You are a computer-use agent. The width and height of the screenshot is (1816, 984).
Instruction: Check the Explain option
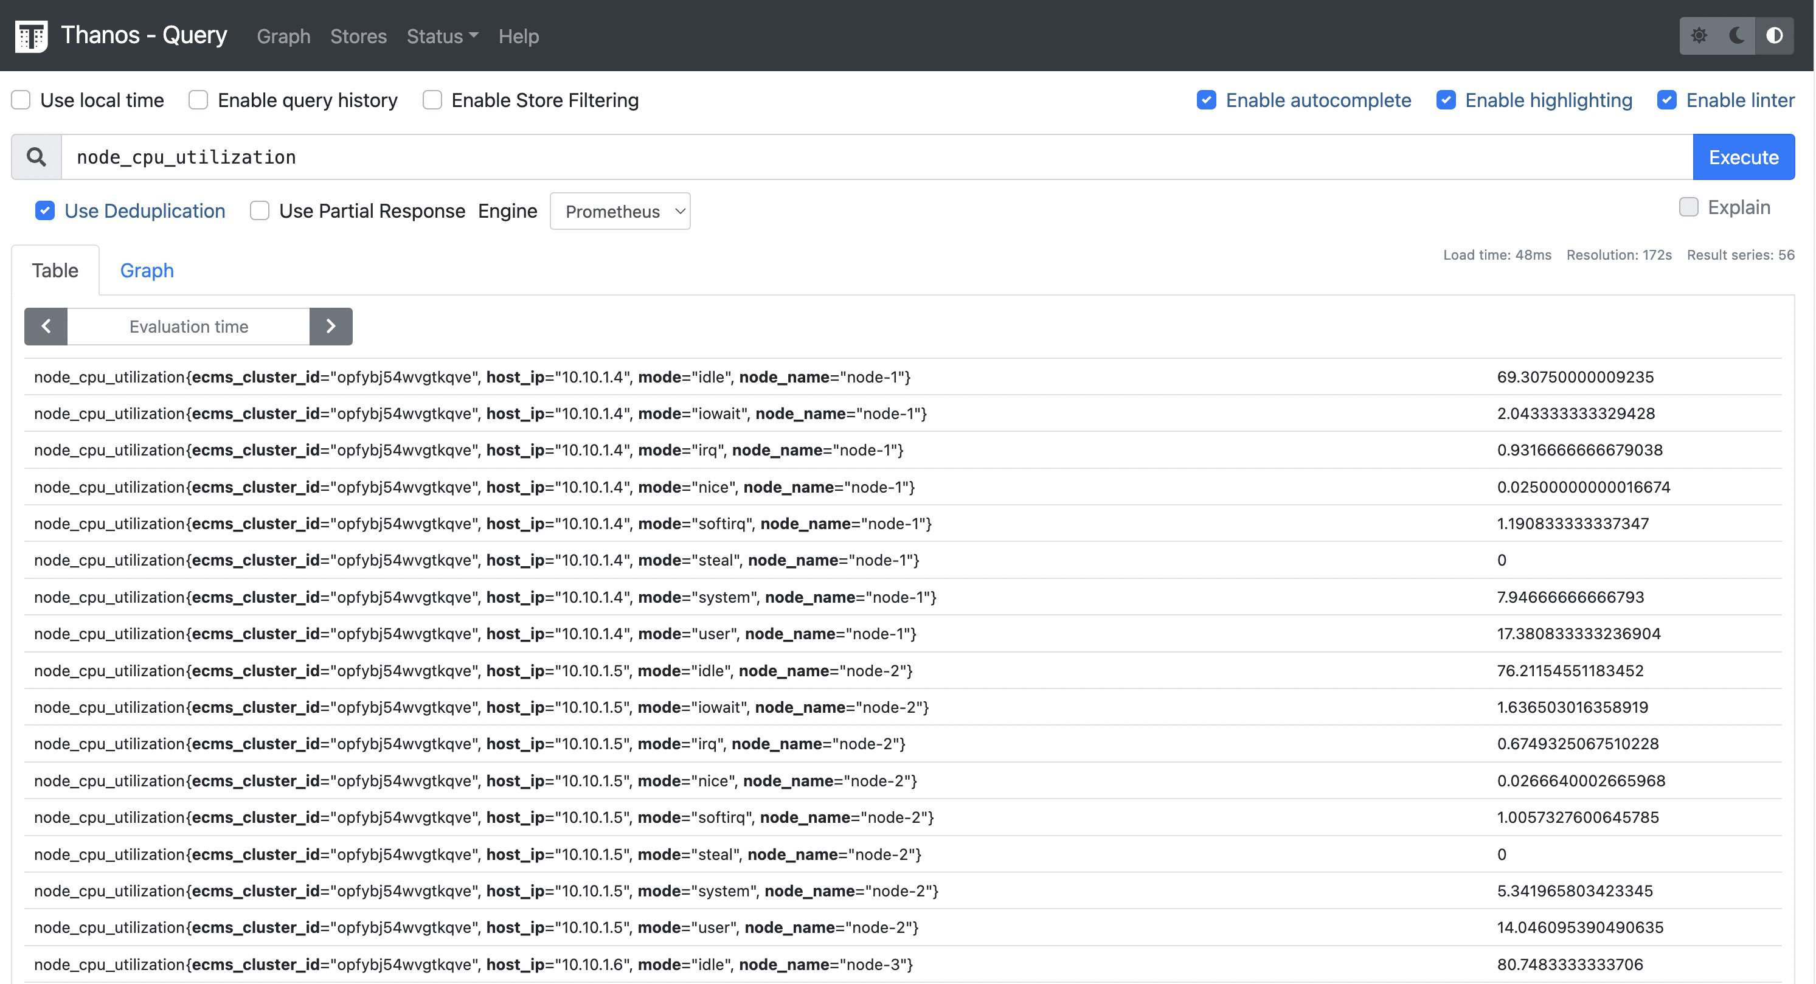(1688, 207)
